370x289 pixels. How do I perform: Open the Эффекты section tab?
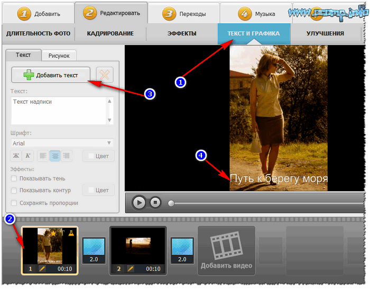182,33
